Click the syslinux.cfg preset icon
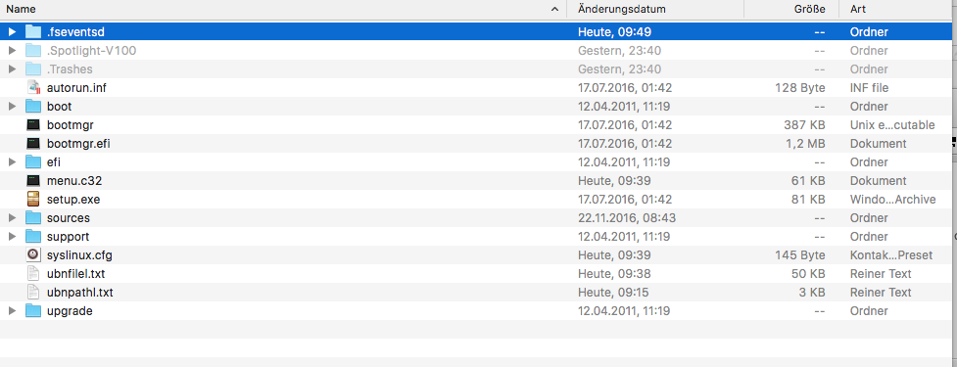 tap(33, 254)
